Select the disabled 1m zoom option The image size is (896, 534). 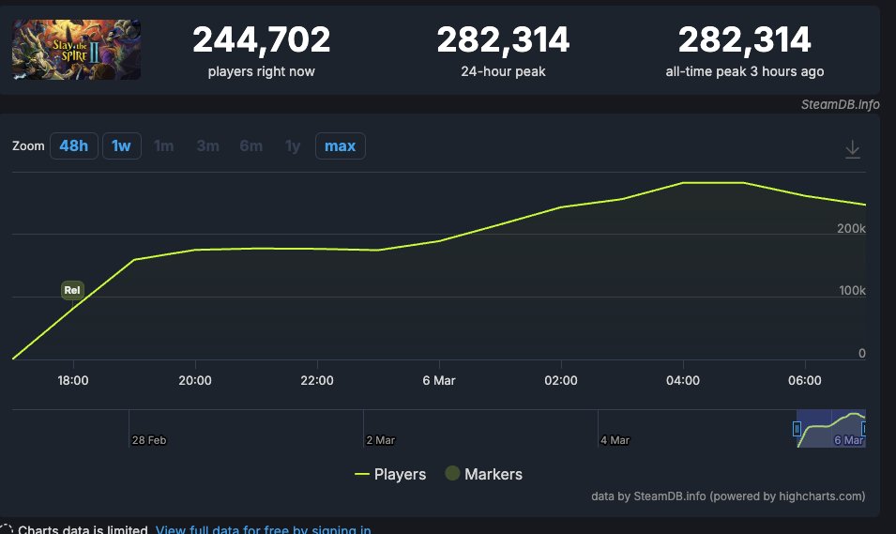click(164, 145)
